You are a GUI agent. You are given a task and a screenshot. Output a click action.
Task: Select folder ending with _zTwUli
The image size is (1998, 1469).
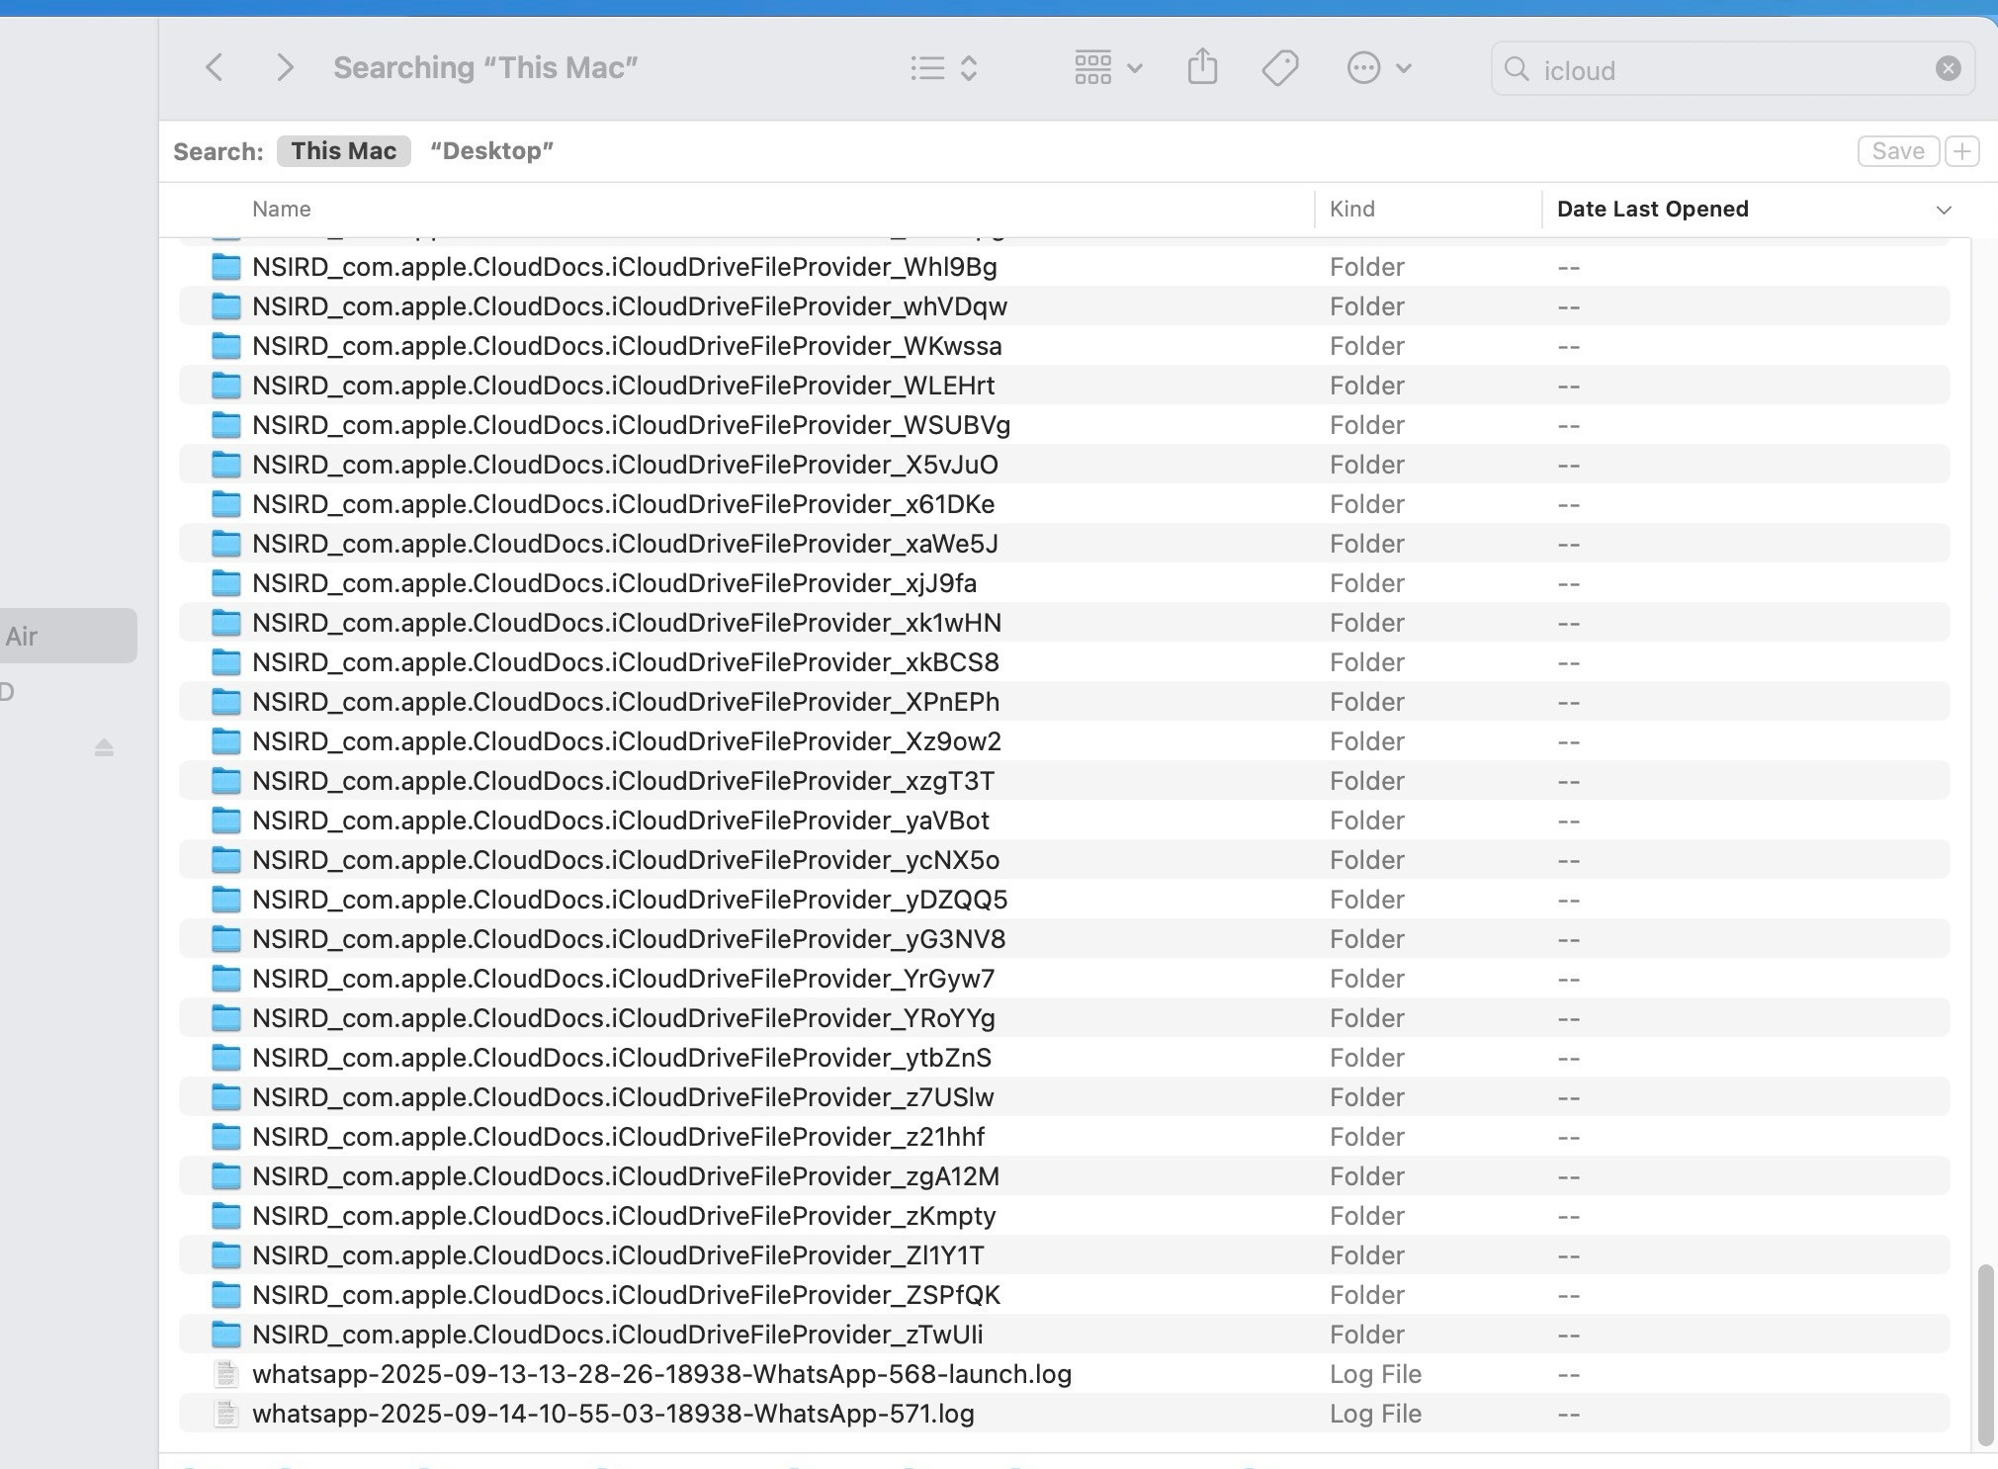click(x=617, y=1335)
